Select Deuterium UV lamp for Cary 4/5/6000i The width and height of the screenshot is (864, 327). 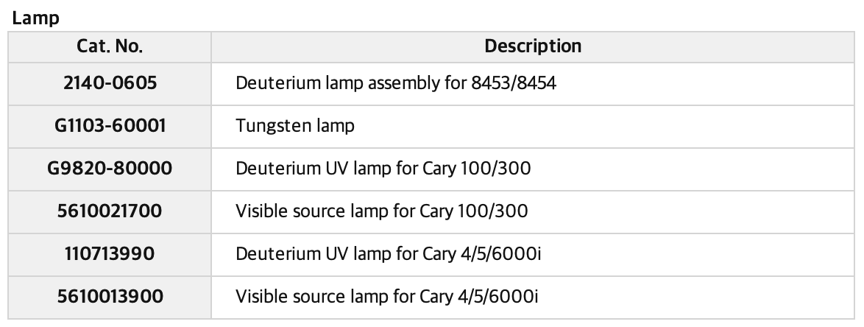388,253
